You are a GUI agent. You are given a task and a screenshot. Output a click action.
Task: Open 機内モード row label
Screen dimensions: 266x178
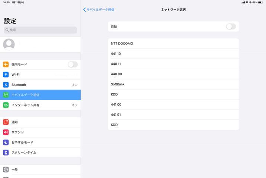19,64
